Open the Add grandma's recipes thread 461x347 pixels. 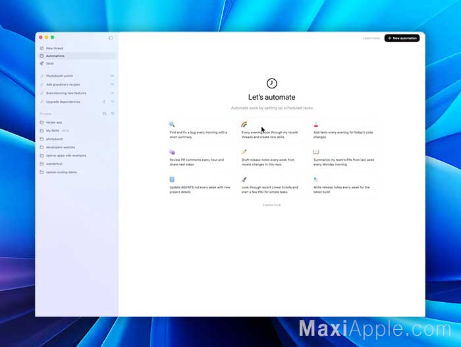pos(77,84)
